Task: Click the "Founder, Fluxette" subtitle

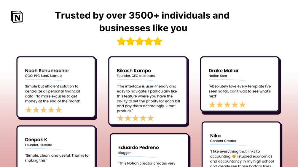Action: pos(39,145)
